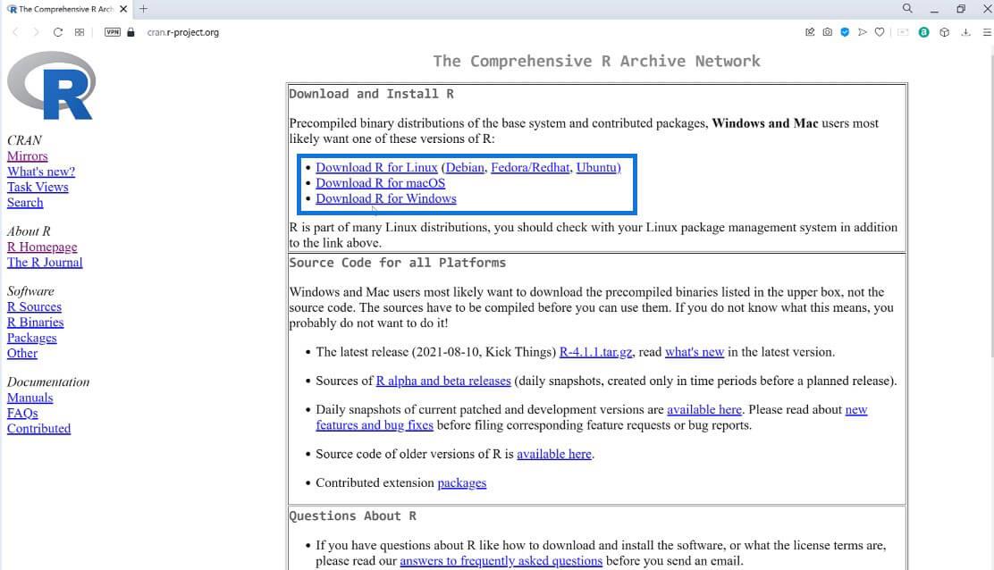The height and width of the screenshot is (570, 994).
Task: Click the page title 'The Comprehensive R Archive Network'
Action: point(596,61)
